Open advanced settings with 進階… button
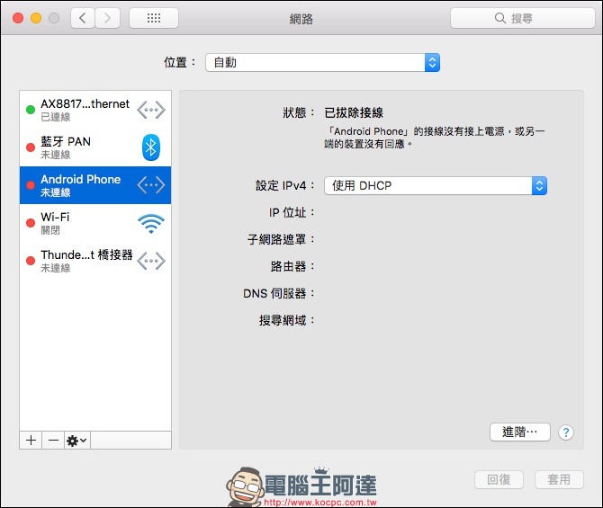 coord(520,432)
